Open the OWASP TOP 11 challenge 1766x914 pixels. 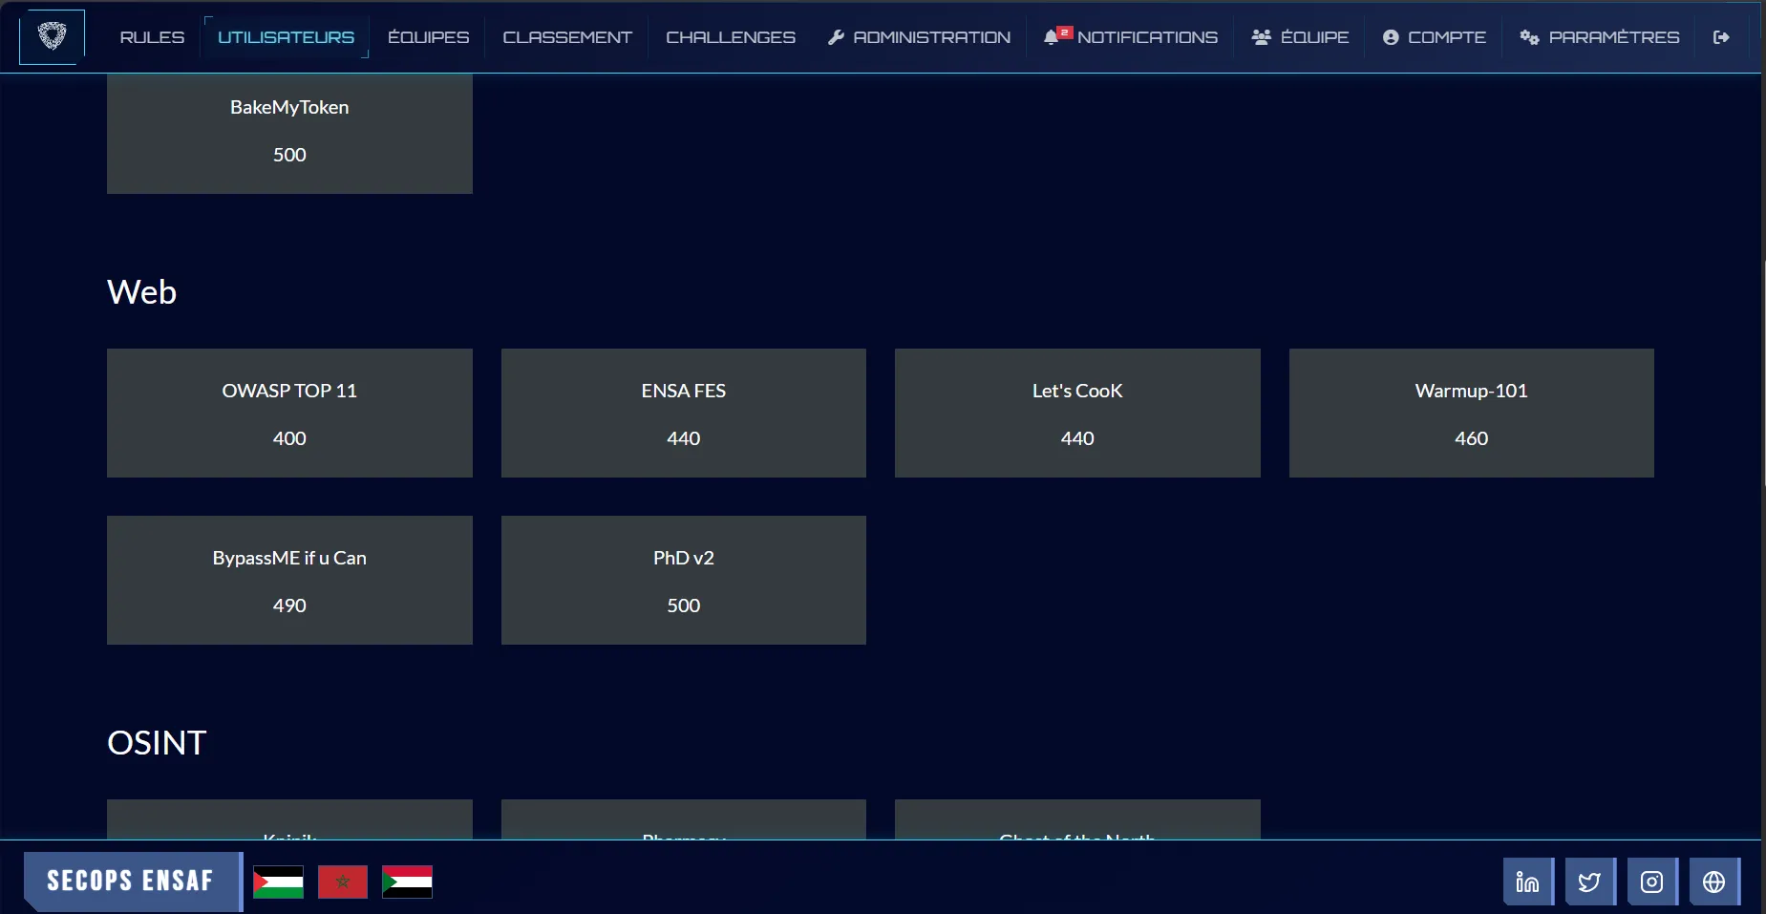[289, 413]
